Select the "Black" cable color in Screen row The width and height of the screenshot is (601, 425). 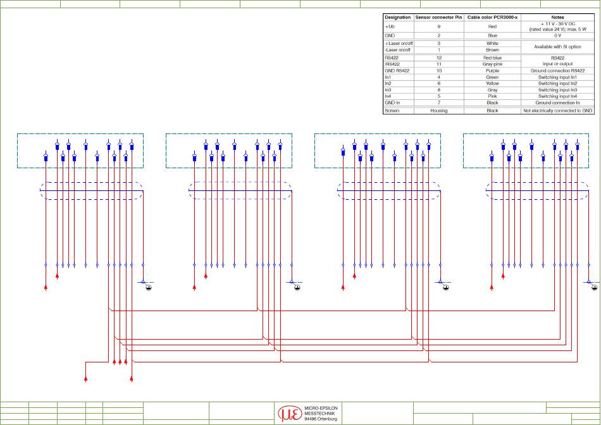493,111
